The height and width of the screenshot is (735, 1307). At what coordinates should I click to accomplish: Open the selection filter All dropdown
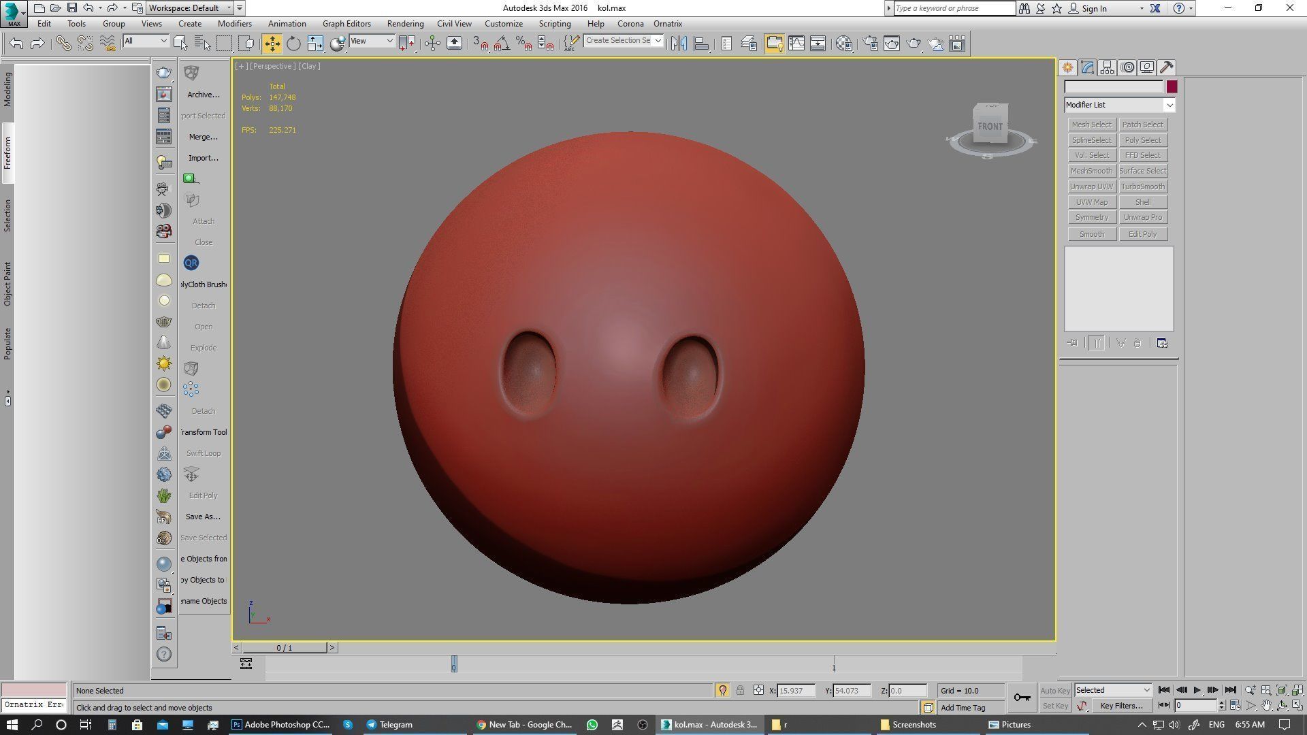(x=145, y=41)
